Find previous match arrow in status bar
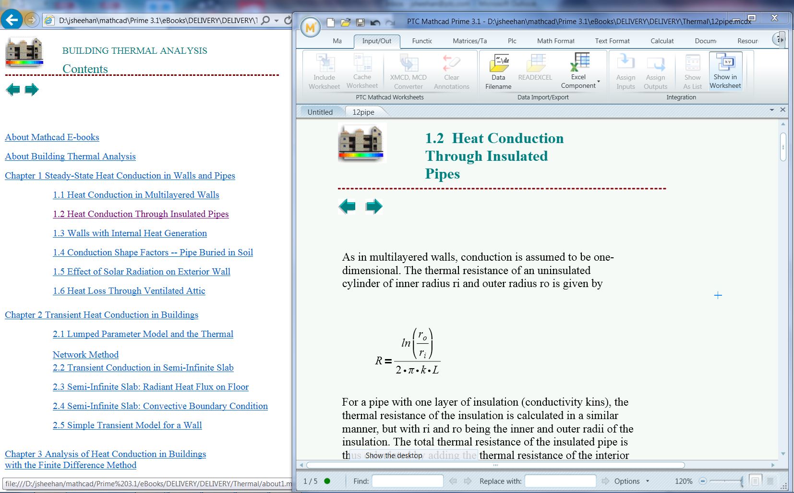Image resolution: width=794 pixels, height=493 pixels. tap(453, 481)
